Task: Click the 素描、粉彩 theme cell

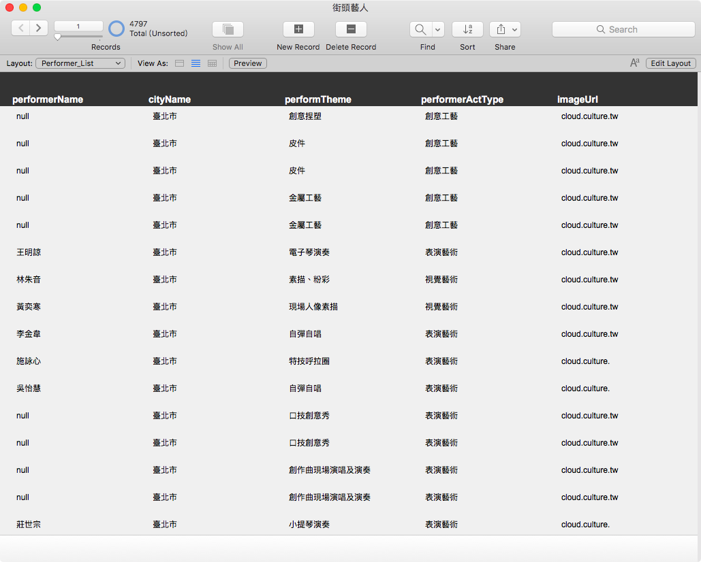Action: coord(309,280)
